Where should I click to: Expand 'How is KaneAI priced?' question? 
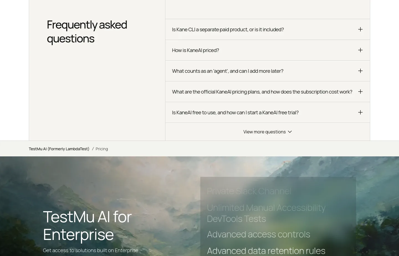click(267, 50)
